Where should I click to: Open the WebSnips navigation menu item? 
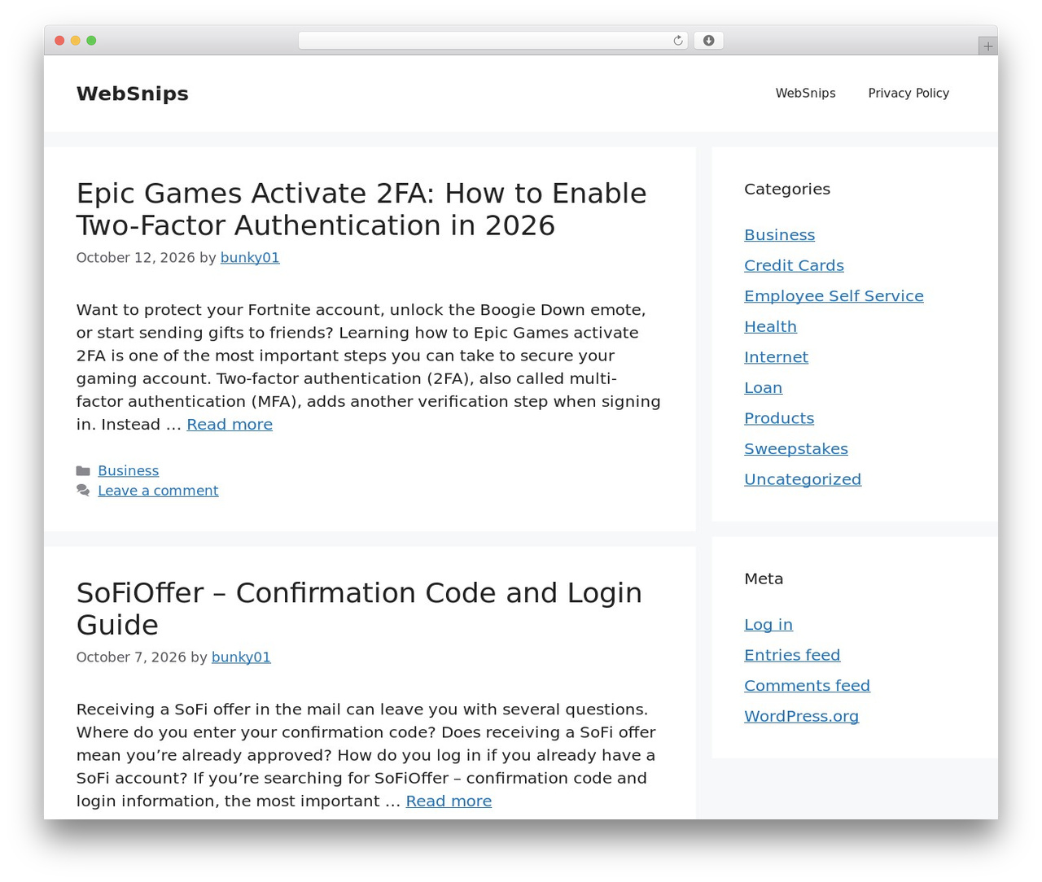point(805,93)
